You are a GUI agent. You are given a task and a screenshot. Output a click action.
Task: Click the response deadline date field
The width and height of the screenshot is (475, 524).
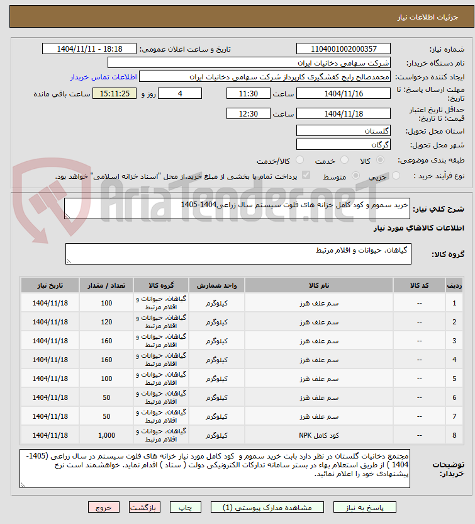[343, 94]
